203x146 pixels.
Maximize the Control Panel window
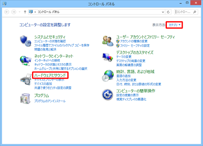(x=187, y=3)
